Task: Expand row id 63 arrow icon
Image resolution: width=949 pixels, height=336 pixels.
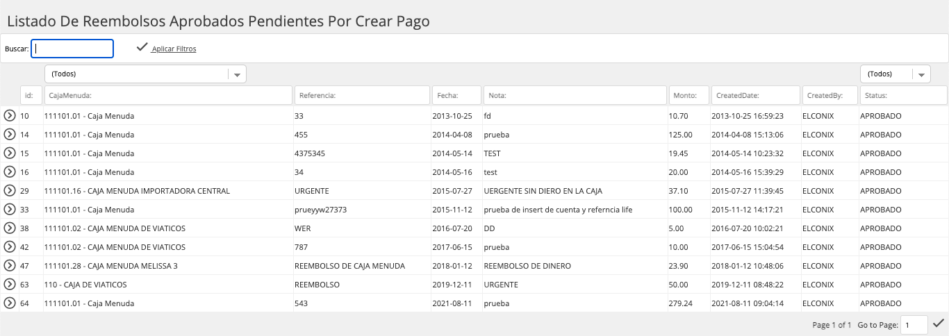Action: click(10, 285)
